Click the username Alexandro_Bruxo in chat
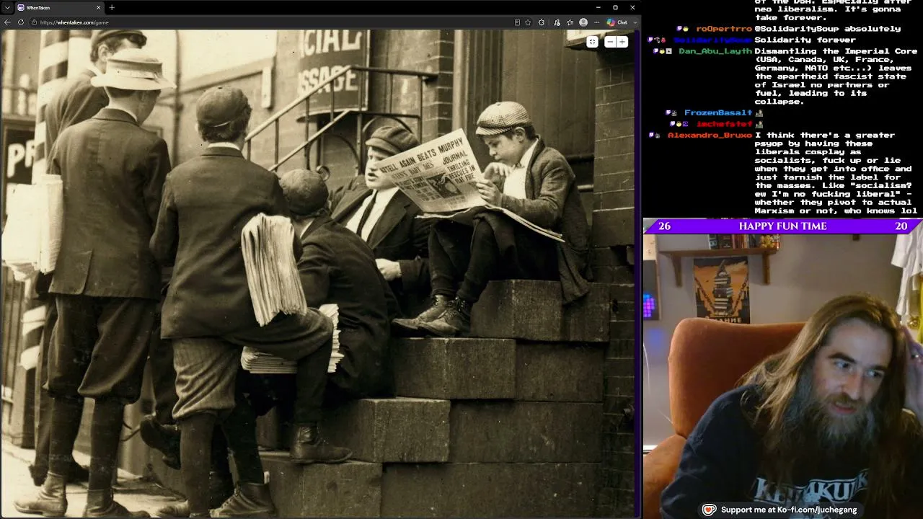The height and width of the screenshot is (519, 923). pos(710,135)
